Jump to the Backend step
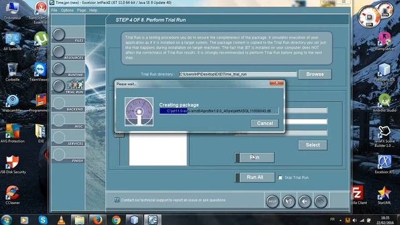Viewport: 400px width, 225px height. [59, 103]
